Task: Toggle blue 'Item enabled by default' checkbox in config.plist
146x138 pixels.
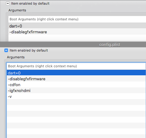Action: (x=6, y=50)
